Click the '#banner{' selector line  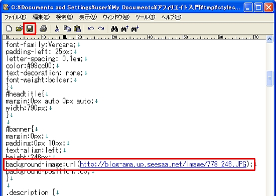(20, 129)
